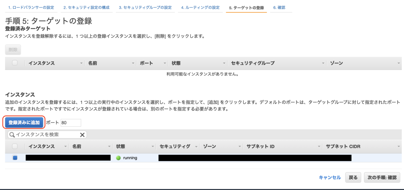Uncheck the running instance row checkbox
Screen dimensions: 404x190
15,158
